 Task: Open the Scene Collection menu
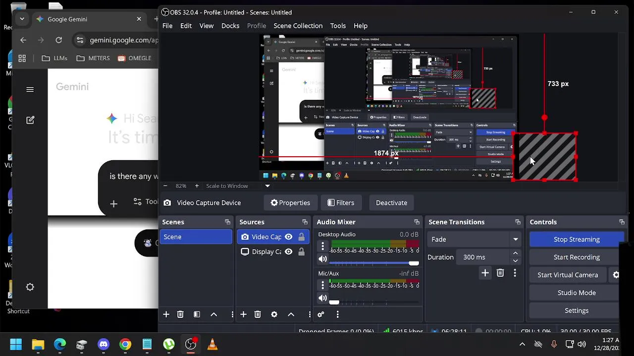[298, 26]
